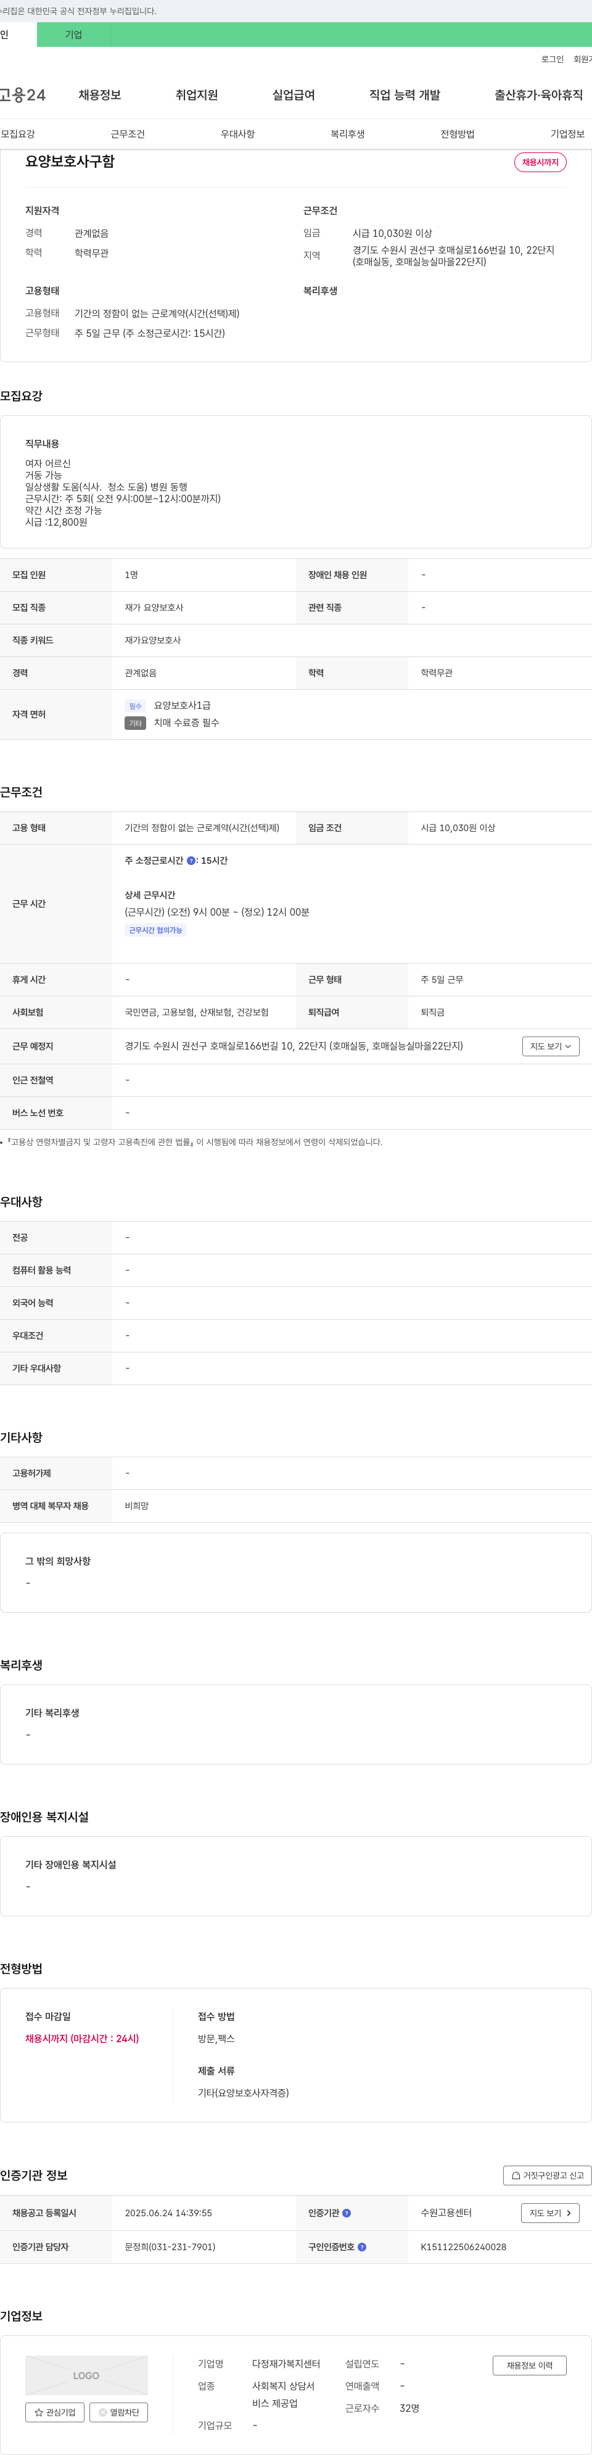Image resolution: width=592 pixels, height=2455 pixels.
Task: Open 지도 보기 for 수원고용센터
Action: [x=550, y=2213]
